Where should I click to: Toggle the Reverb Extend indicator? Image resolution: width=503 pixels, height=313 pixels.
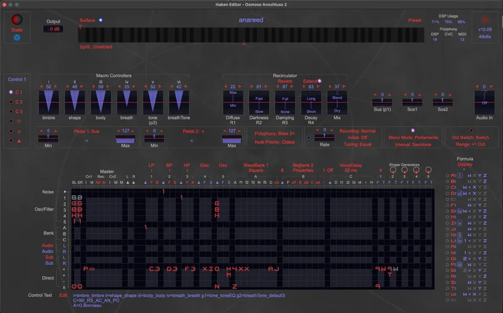pyautogui.click(x=319, y=81)
